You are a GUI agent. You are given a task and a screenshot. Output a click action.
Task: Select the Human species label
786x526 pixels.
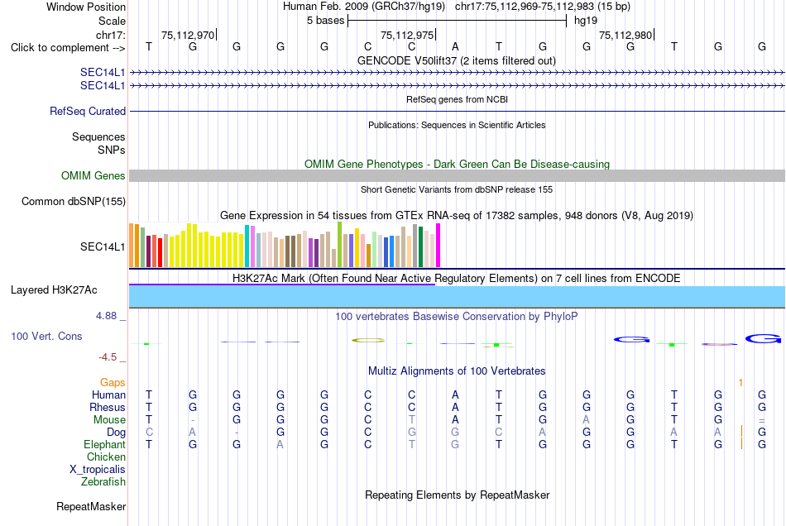tap(108, 394)
